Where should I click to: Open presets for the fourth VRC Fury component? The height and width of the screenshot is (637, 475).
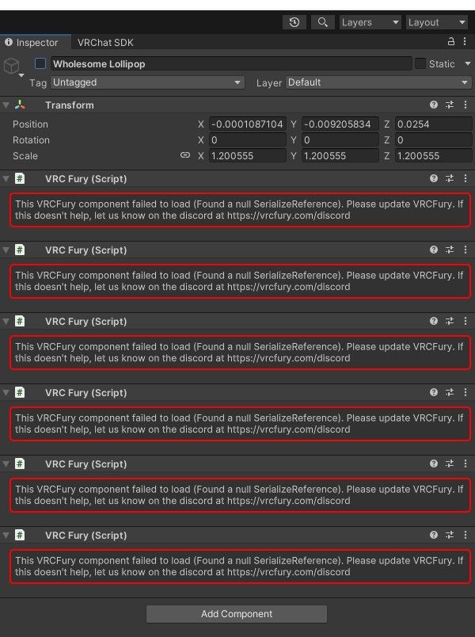[450, 392]
